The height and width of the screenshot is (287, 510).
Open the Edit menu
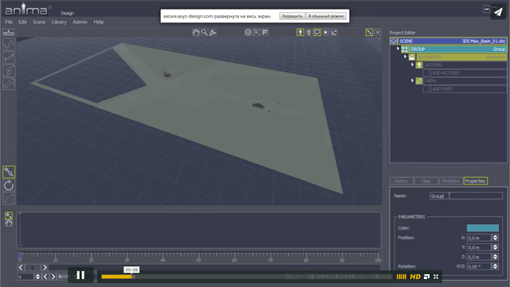point(23,22)
